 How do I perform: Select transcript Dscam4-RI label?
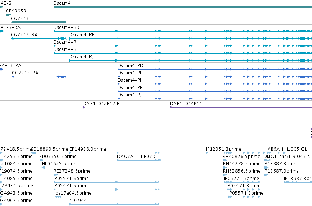(66, 42)
